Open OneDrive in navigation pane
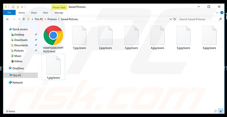 coord(18,68)
